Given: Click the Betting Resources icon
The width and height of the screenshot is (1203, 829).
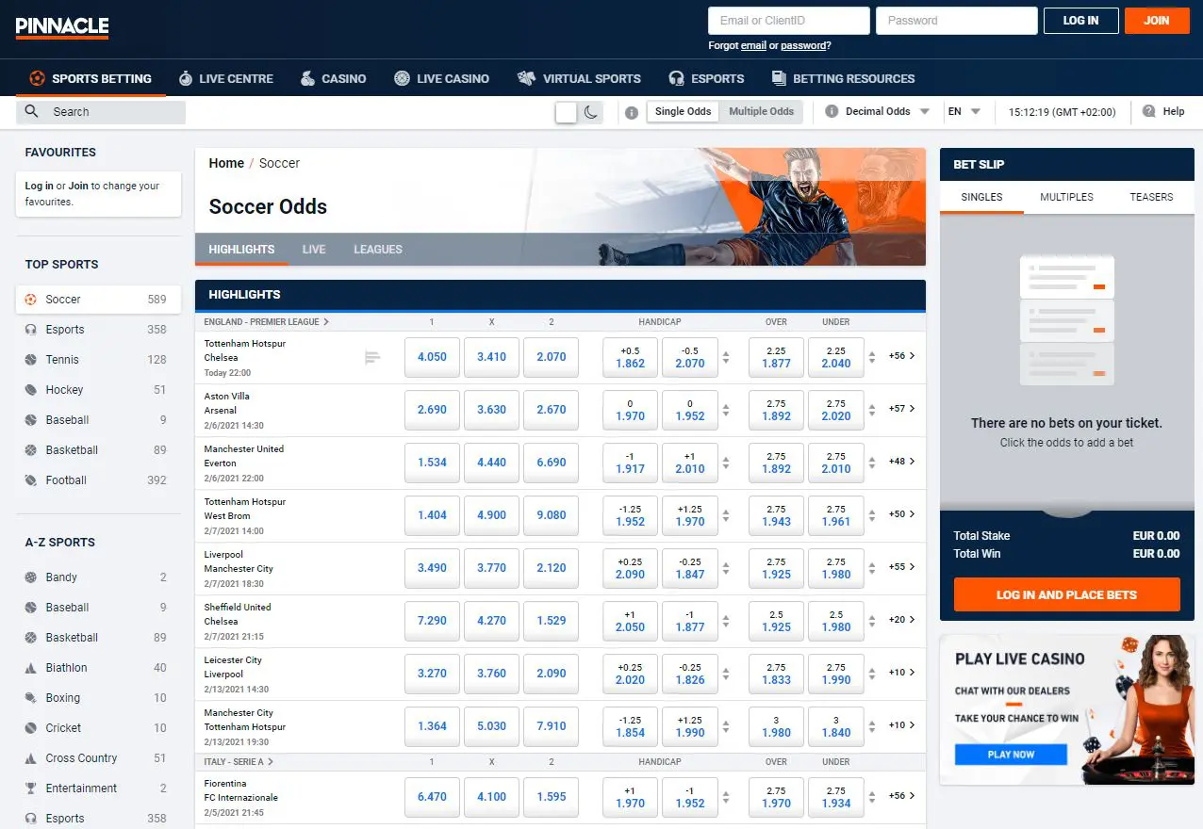Looking at the screenshot, I should [779, 78].
